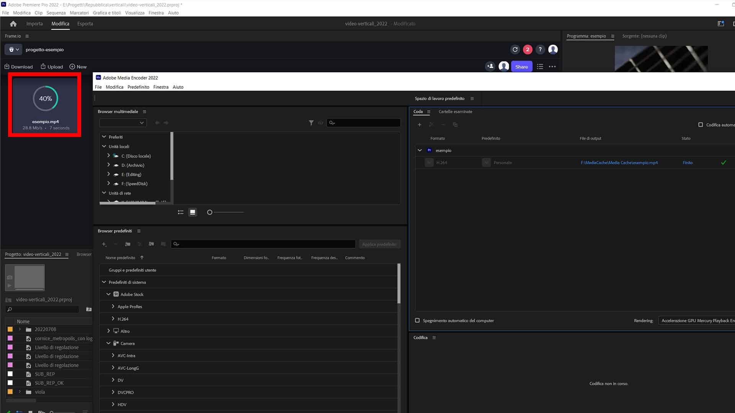
Task: Enable the Codifica automatica checkbox
Action: click(701, 124)
